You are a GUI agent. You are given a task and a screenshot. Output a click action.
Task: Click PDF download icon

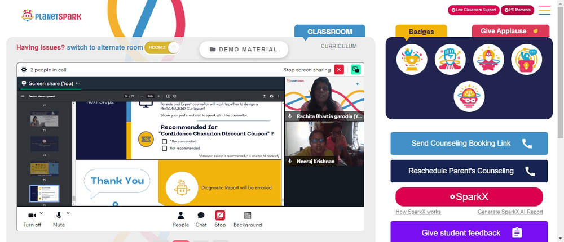coord(265,96)
